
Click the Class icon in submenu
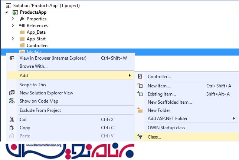point(140,137)
